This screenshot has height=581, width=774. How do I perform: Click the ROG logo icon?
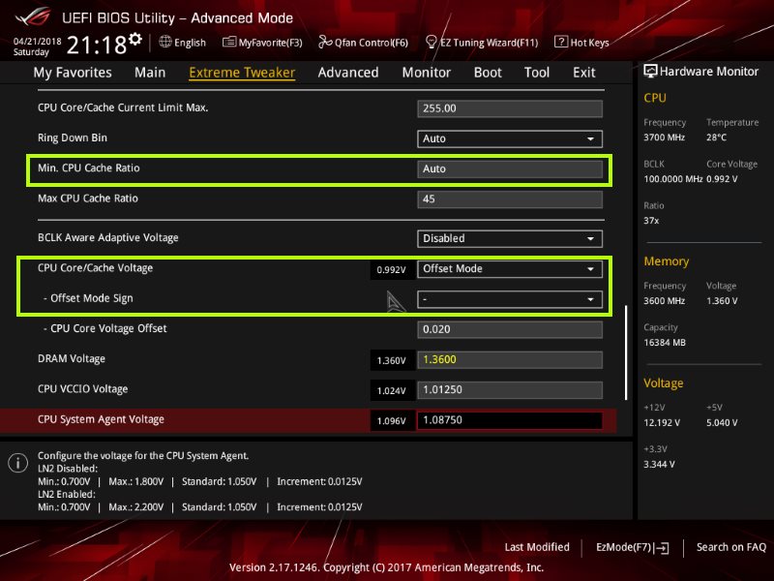tap(34, 16)
